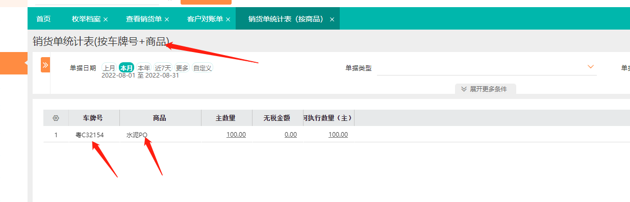Sort by 主数量 column header
The height and width of the screenshot is (202, 630).
[226, 118]
